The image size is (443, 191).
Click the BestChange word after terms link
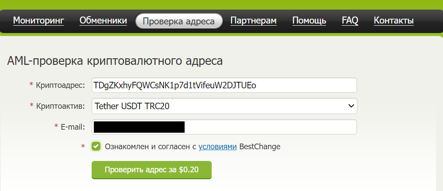[x=260, y=147]
